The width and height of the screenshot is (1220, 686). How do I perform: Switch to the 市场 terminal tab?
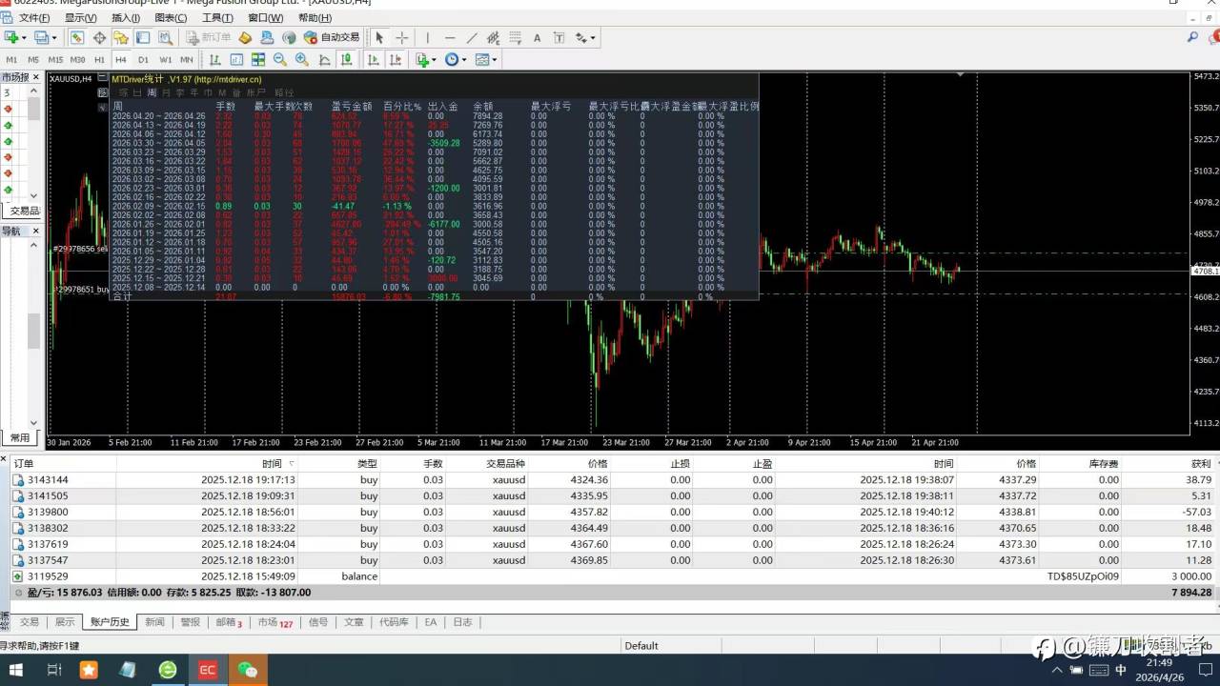pyautogui.click(x=274, y=622)
